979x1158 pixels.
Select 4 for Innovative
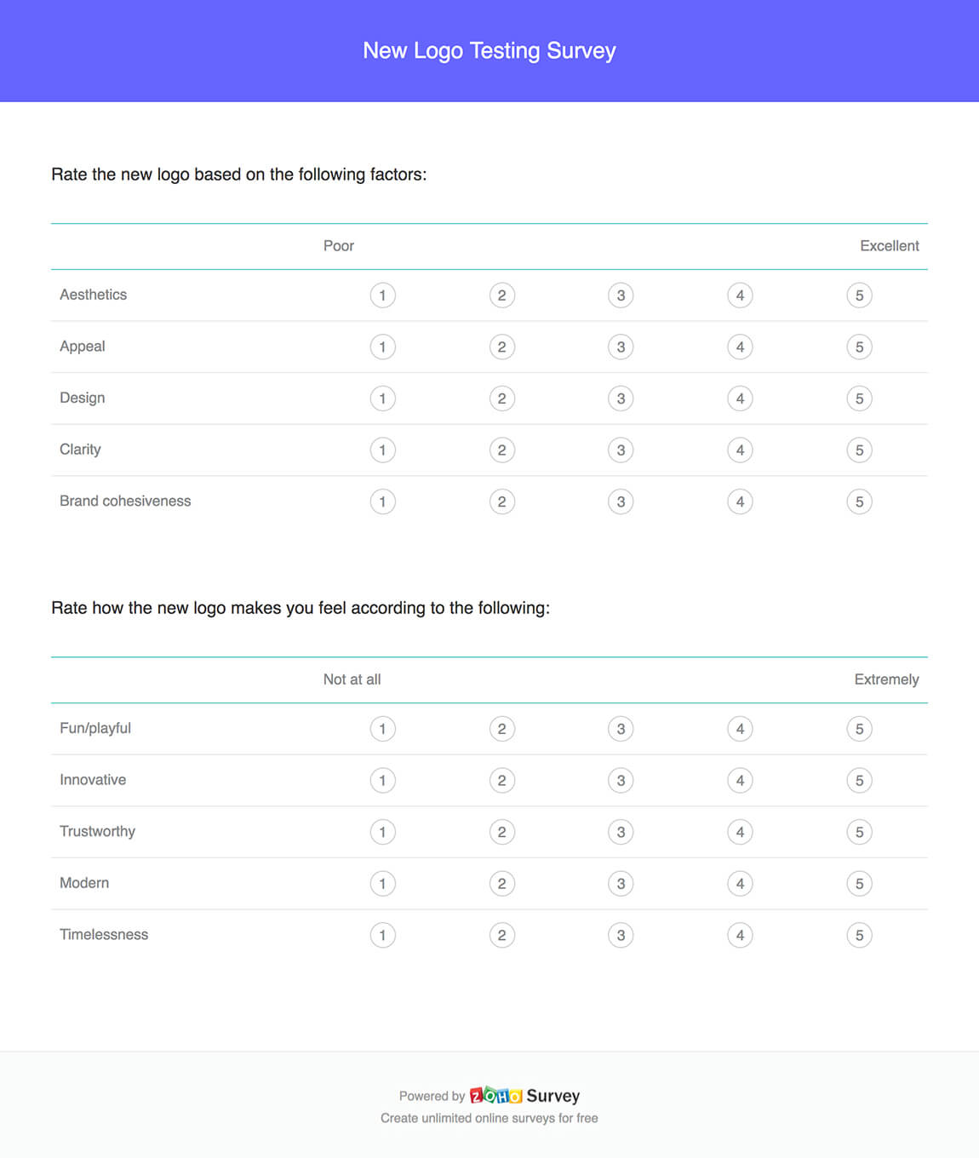click(x=740, y=781)
